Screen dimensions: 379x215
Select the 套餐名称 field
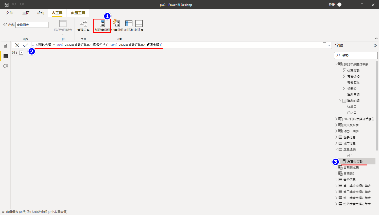[x=353, y=82]
